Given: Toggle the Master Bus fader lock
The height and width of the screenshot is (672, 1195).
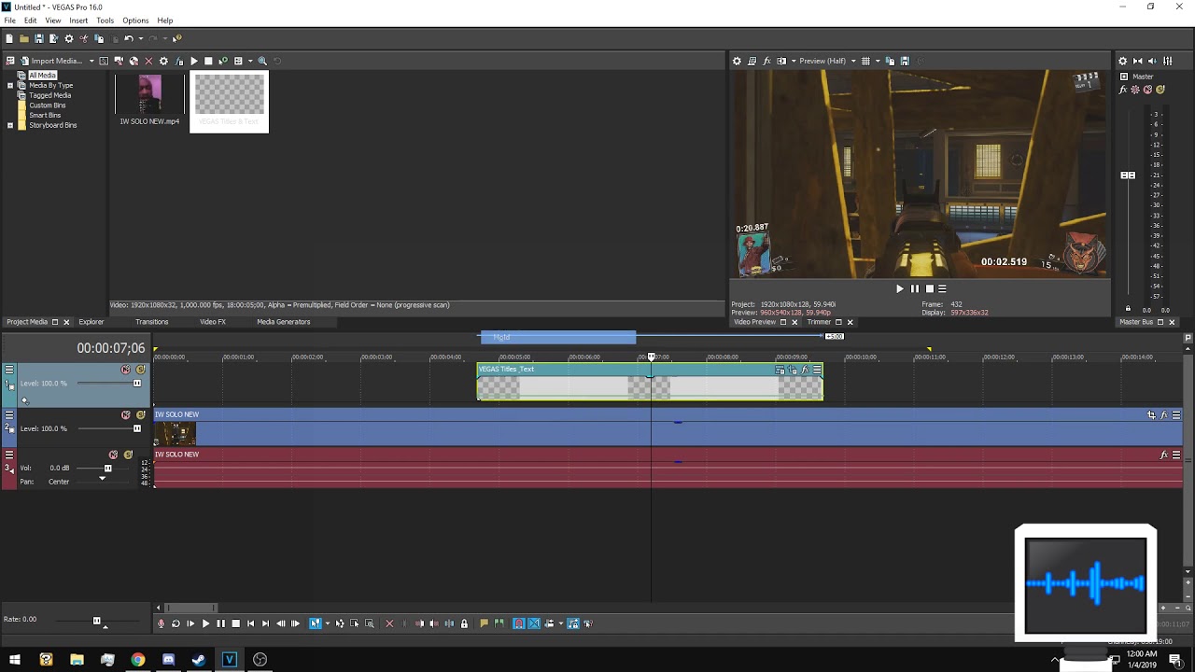Looking at the screenshot, I should coord(1128,308).
